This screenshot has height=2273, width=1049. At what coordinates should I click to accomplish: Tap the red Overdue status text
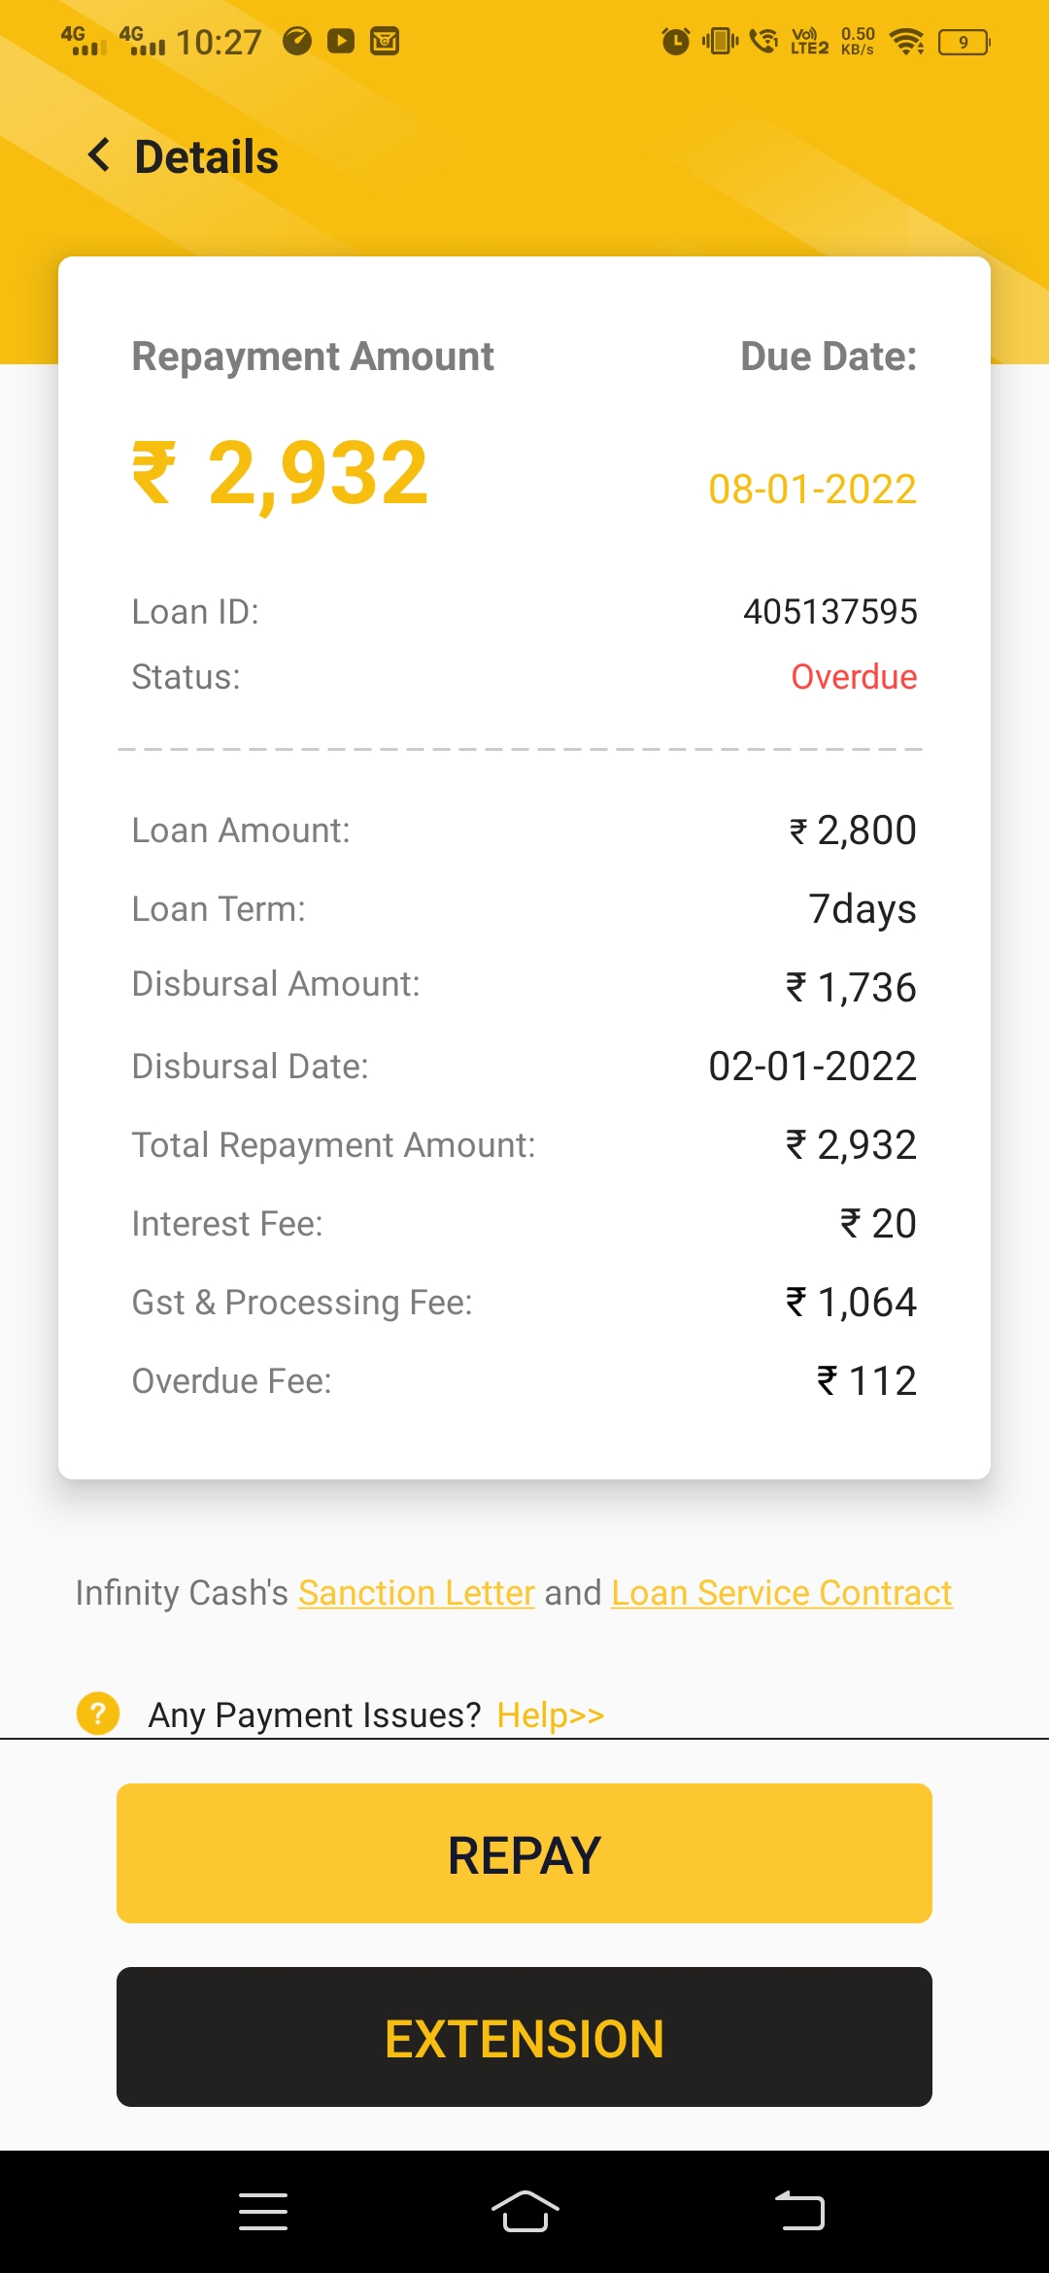[x=854, y=677]
